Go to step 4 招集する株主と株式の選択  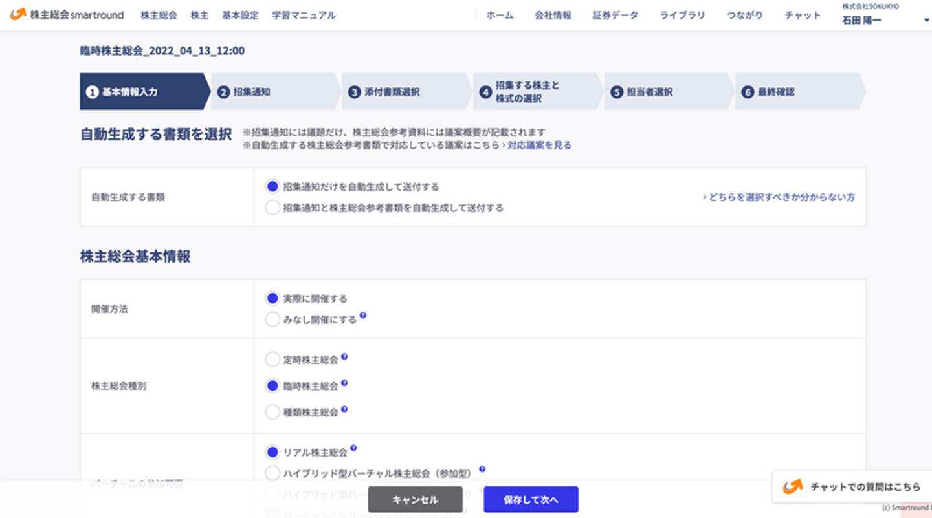[539, 92]
